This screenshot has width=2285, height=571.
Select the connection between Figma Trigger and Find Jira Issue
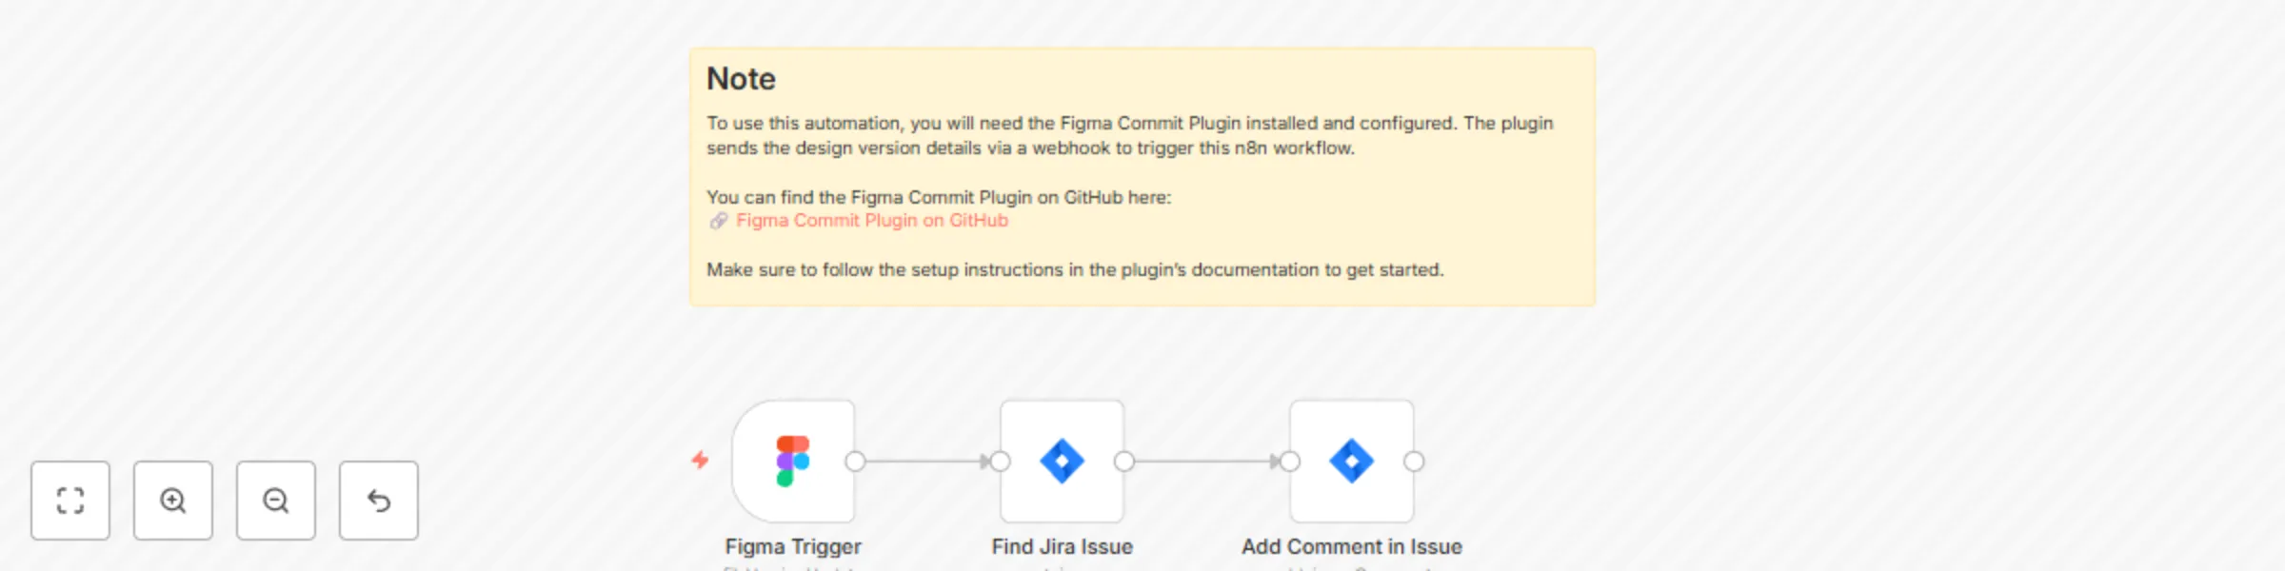[928, 462]
